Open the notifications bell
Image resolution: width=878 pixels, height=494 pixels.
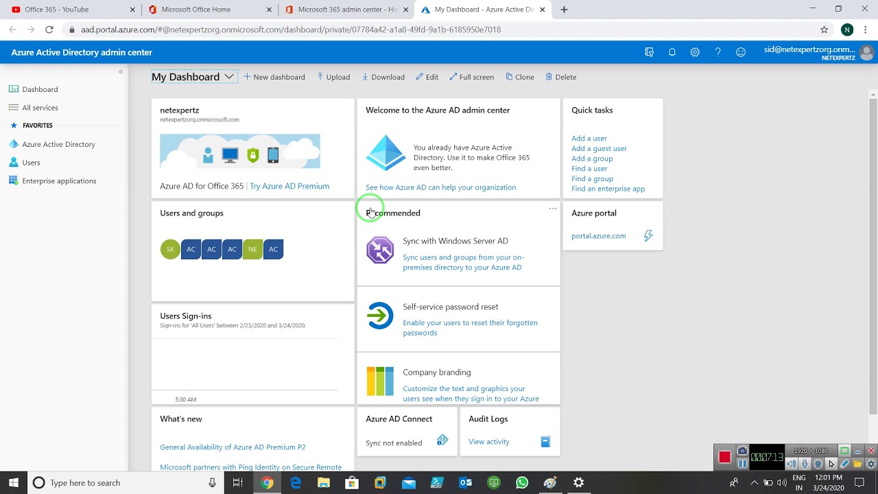click(x=672, y=52)
